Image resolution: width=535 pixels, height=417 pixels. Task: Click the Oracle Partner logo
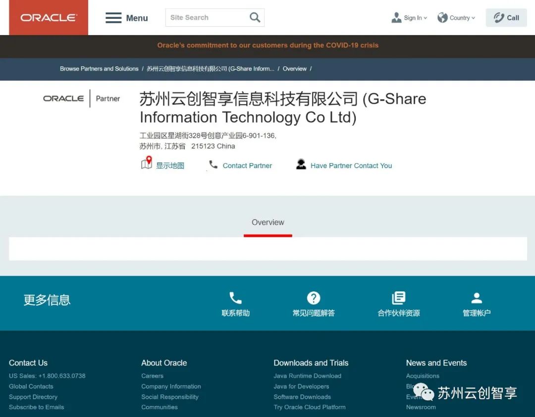point(82,98)
